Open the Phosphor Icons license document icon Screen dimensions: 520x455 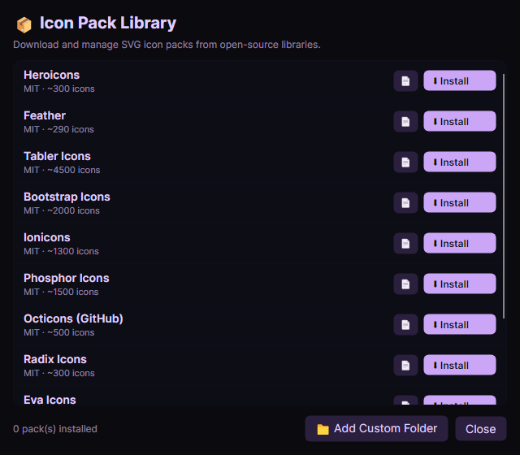[x=405, y=284]
